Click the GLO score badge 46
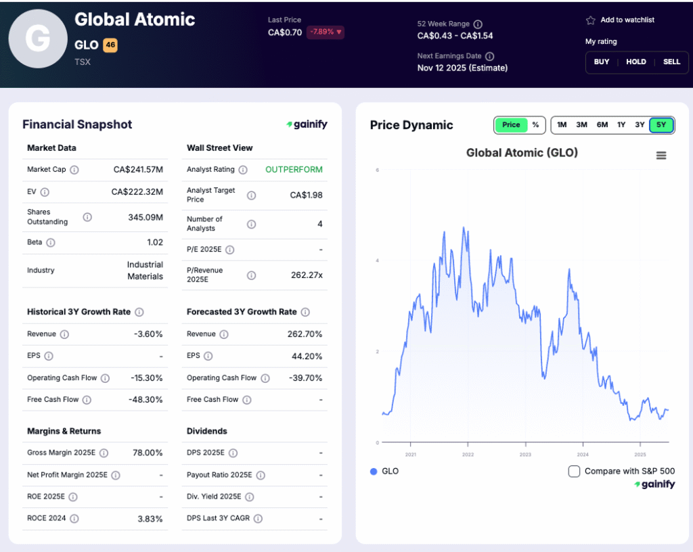This screenshot has width=693, height=552. point(110,45)
